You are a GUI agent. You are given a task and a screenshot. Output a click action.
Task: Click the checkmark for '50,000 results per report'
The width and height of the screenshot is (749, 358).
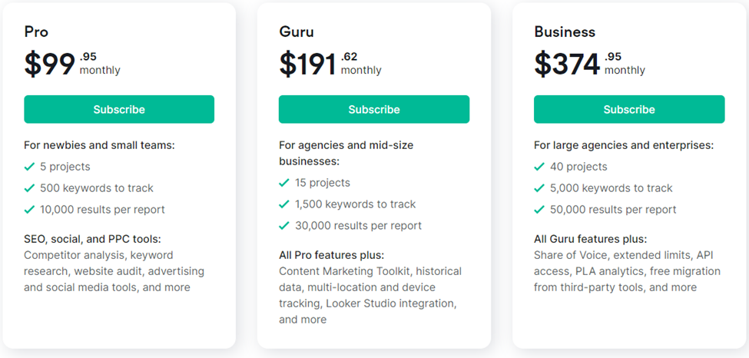[x=540, y=210]
